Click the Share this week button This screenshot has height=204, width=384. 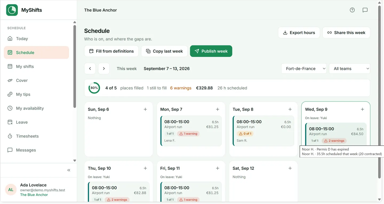pos(346,32)
